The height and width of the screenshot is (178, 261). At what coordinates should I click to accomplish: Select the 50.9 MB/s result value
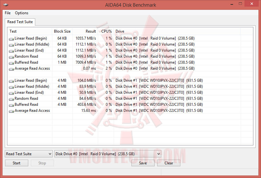[88, 92]
